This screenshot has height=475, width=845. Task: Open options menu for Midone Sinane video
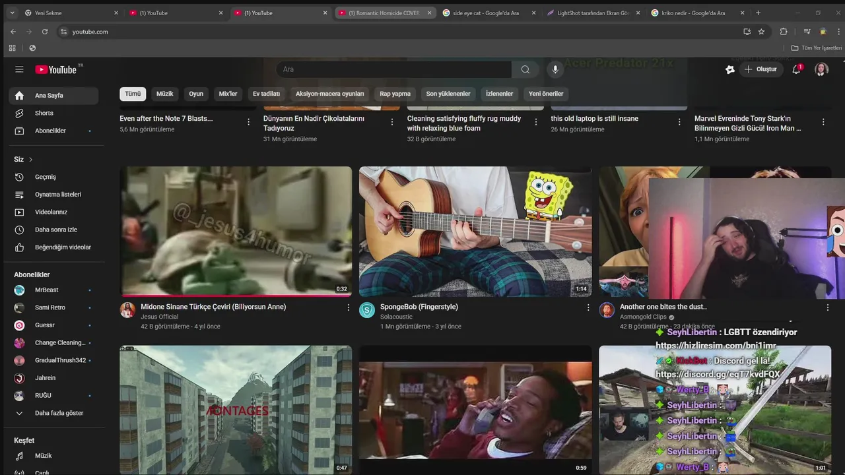click(x=349, y=307)
